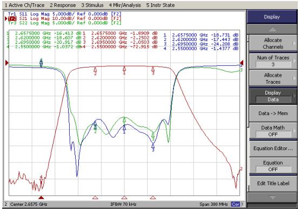Click the green marker readout -18.607 dB
301x209 pixels.
[68, 38]
